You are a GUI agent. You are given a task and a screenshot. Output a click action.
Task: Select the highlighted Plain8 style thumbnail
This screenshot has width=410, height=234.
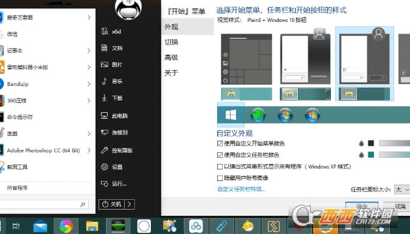pos(364,56)
